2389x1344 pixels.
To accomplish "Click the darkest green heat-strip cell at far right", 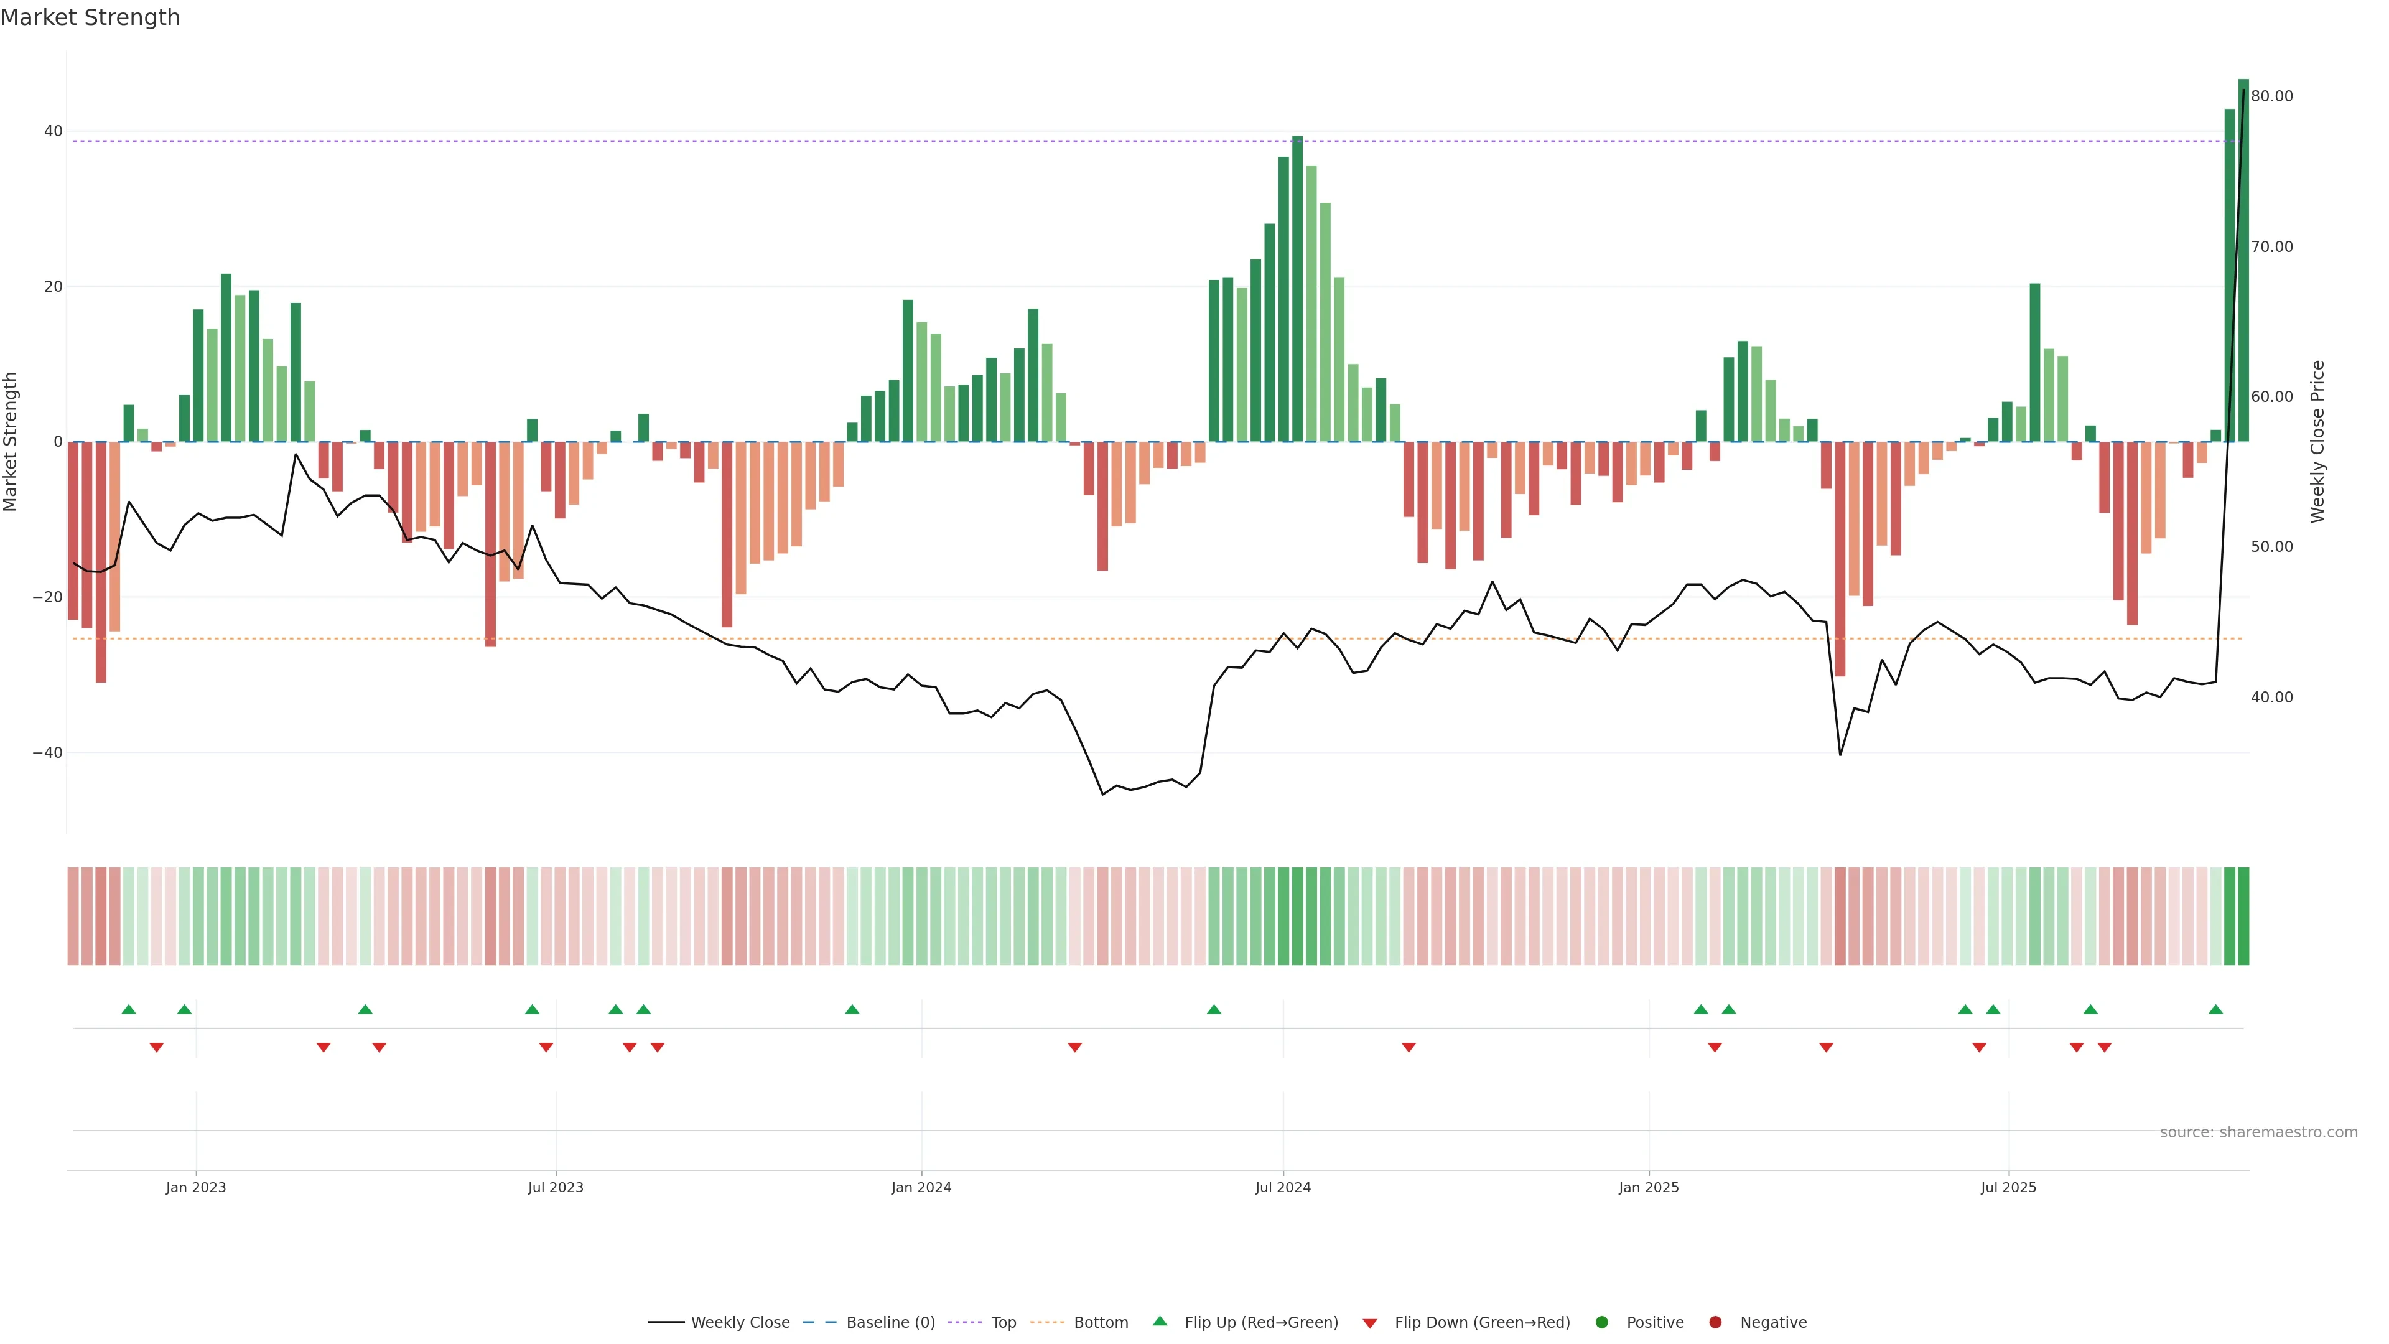I will 2243,915.
